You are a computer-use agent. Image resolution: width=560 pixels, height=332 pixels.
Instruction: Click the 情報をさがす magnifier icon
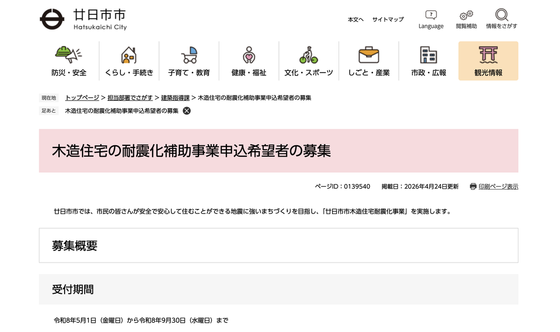coord(502,15)
